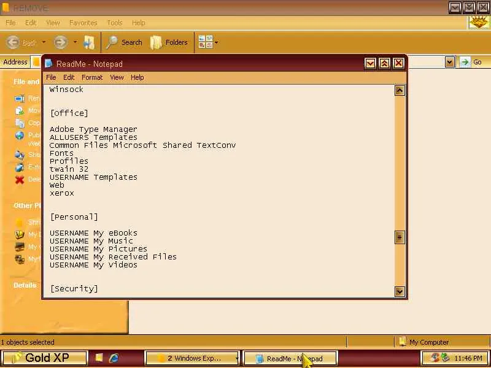The image size is (491, 368).
Task: Click the "[Security]" heading in Notepad
Action: coord(74,288)
